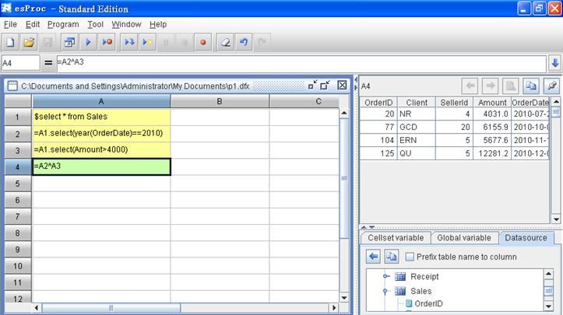
Task: Select column B header in grid
Action: 220,102
